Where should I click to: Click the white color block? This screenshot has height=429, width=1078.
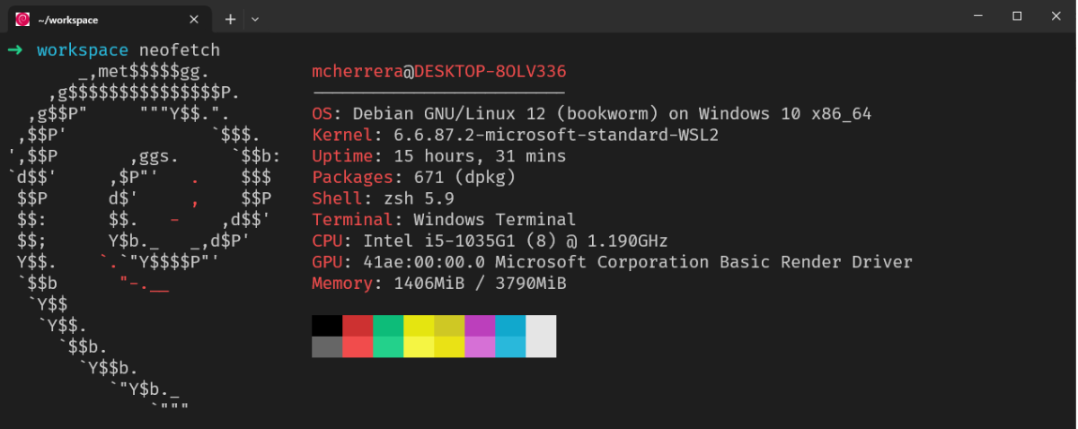[x=541, y=326]
